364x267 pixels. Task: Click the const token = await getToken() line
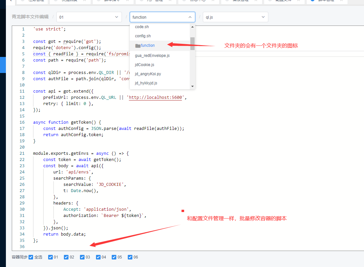(x=82, y=160)
